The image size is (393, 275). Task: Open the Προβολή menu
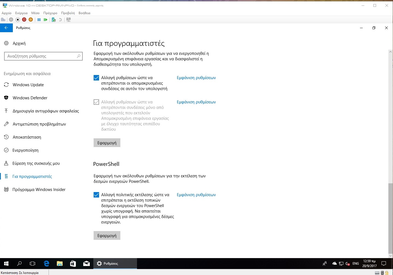pyautogui.click(x=68, y=13)
